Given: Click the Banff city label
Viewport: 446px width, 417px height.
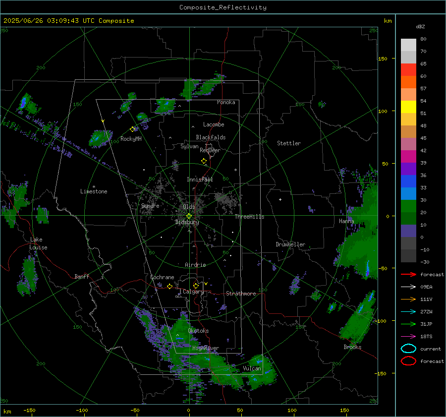Looking at the screenshot, I should coord(82,276).
